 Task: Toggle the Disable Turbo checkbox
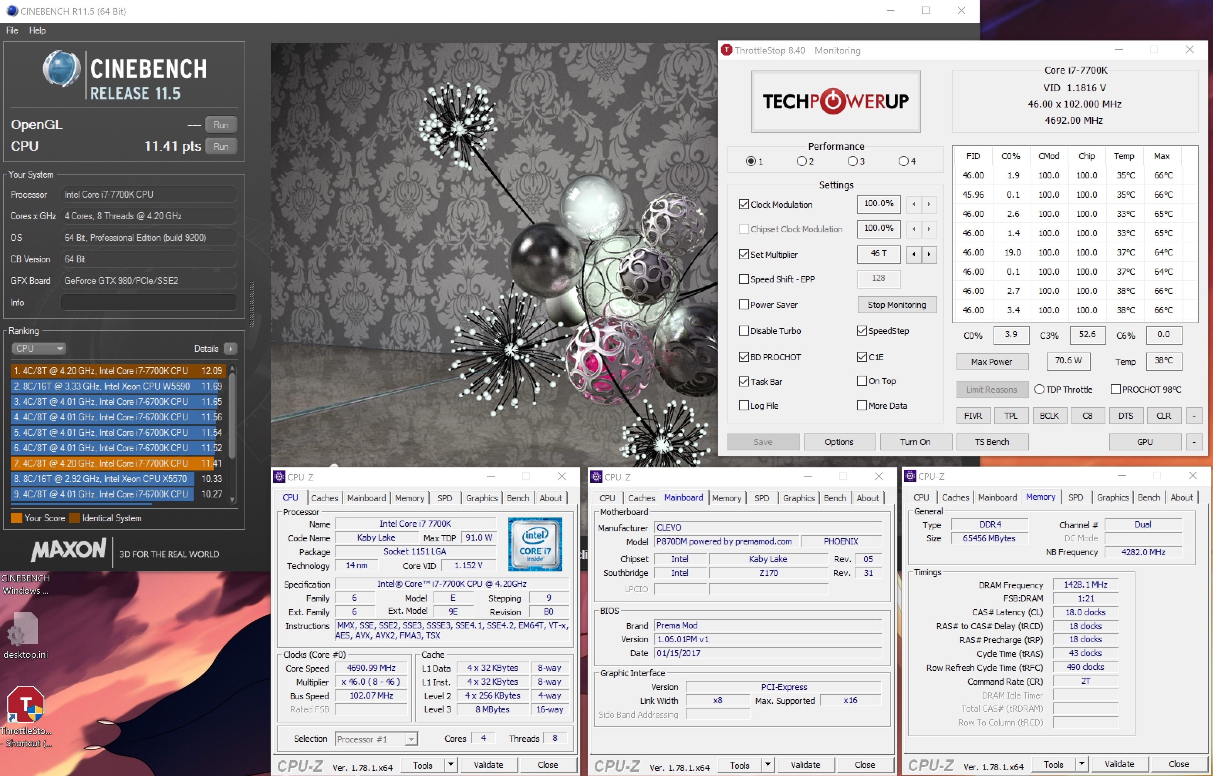744,331
